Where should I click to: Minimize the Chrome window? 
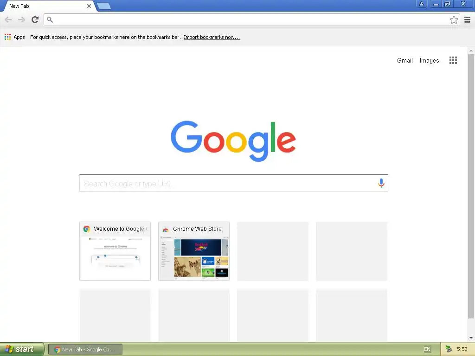[x=436, y=4]
